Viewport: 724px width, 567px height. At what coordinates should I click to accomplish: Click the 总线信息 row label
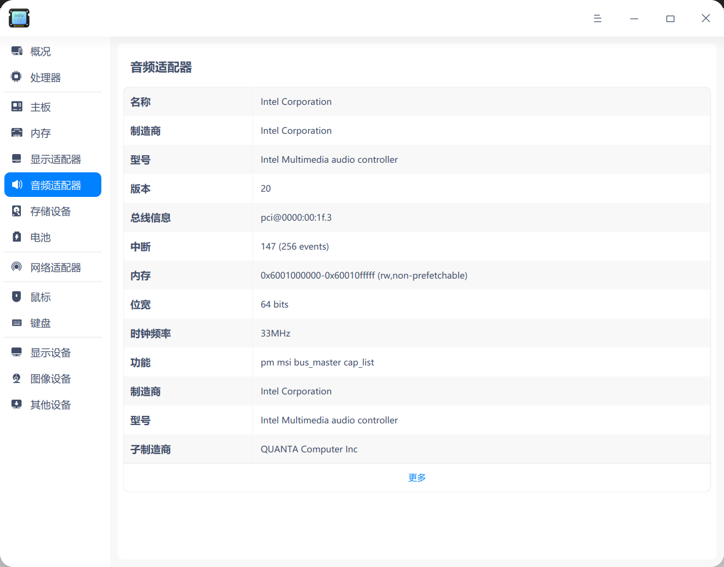click(151, 218)
